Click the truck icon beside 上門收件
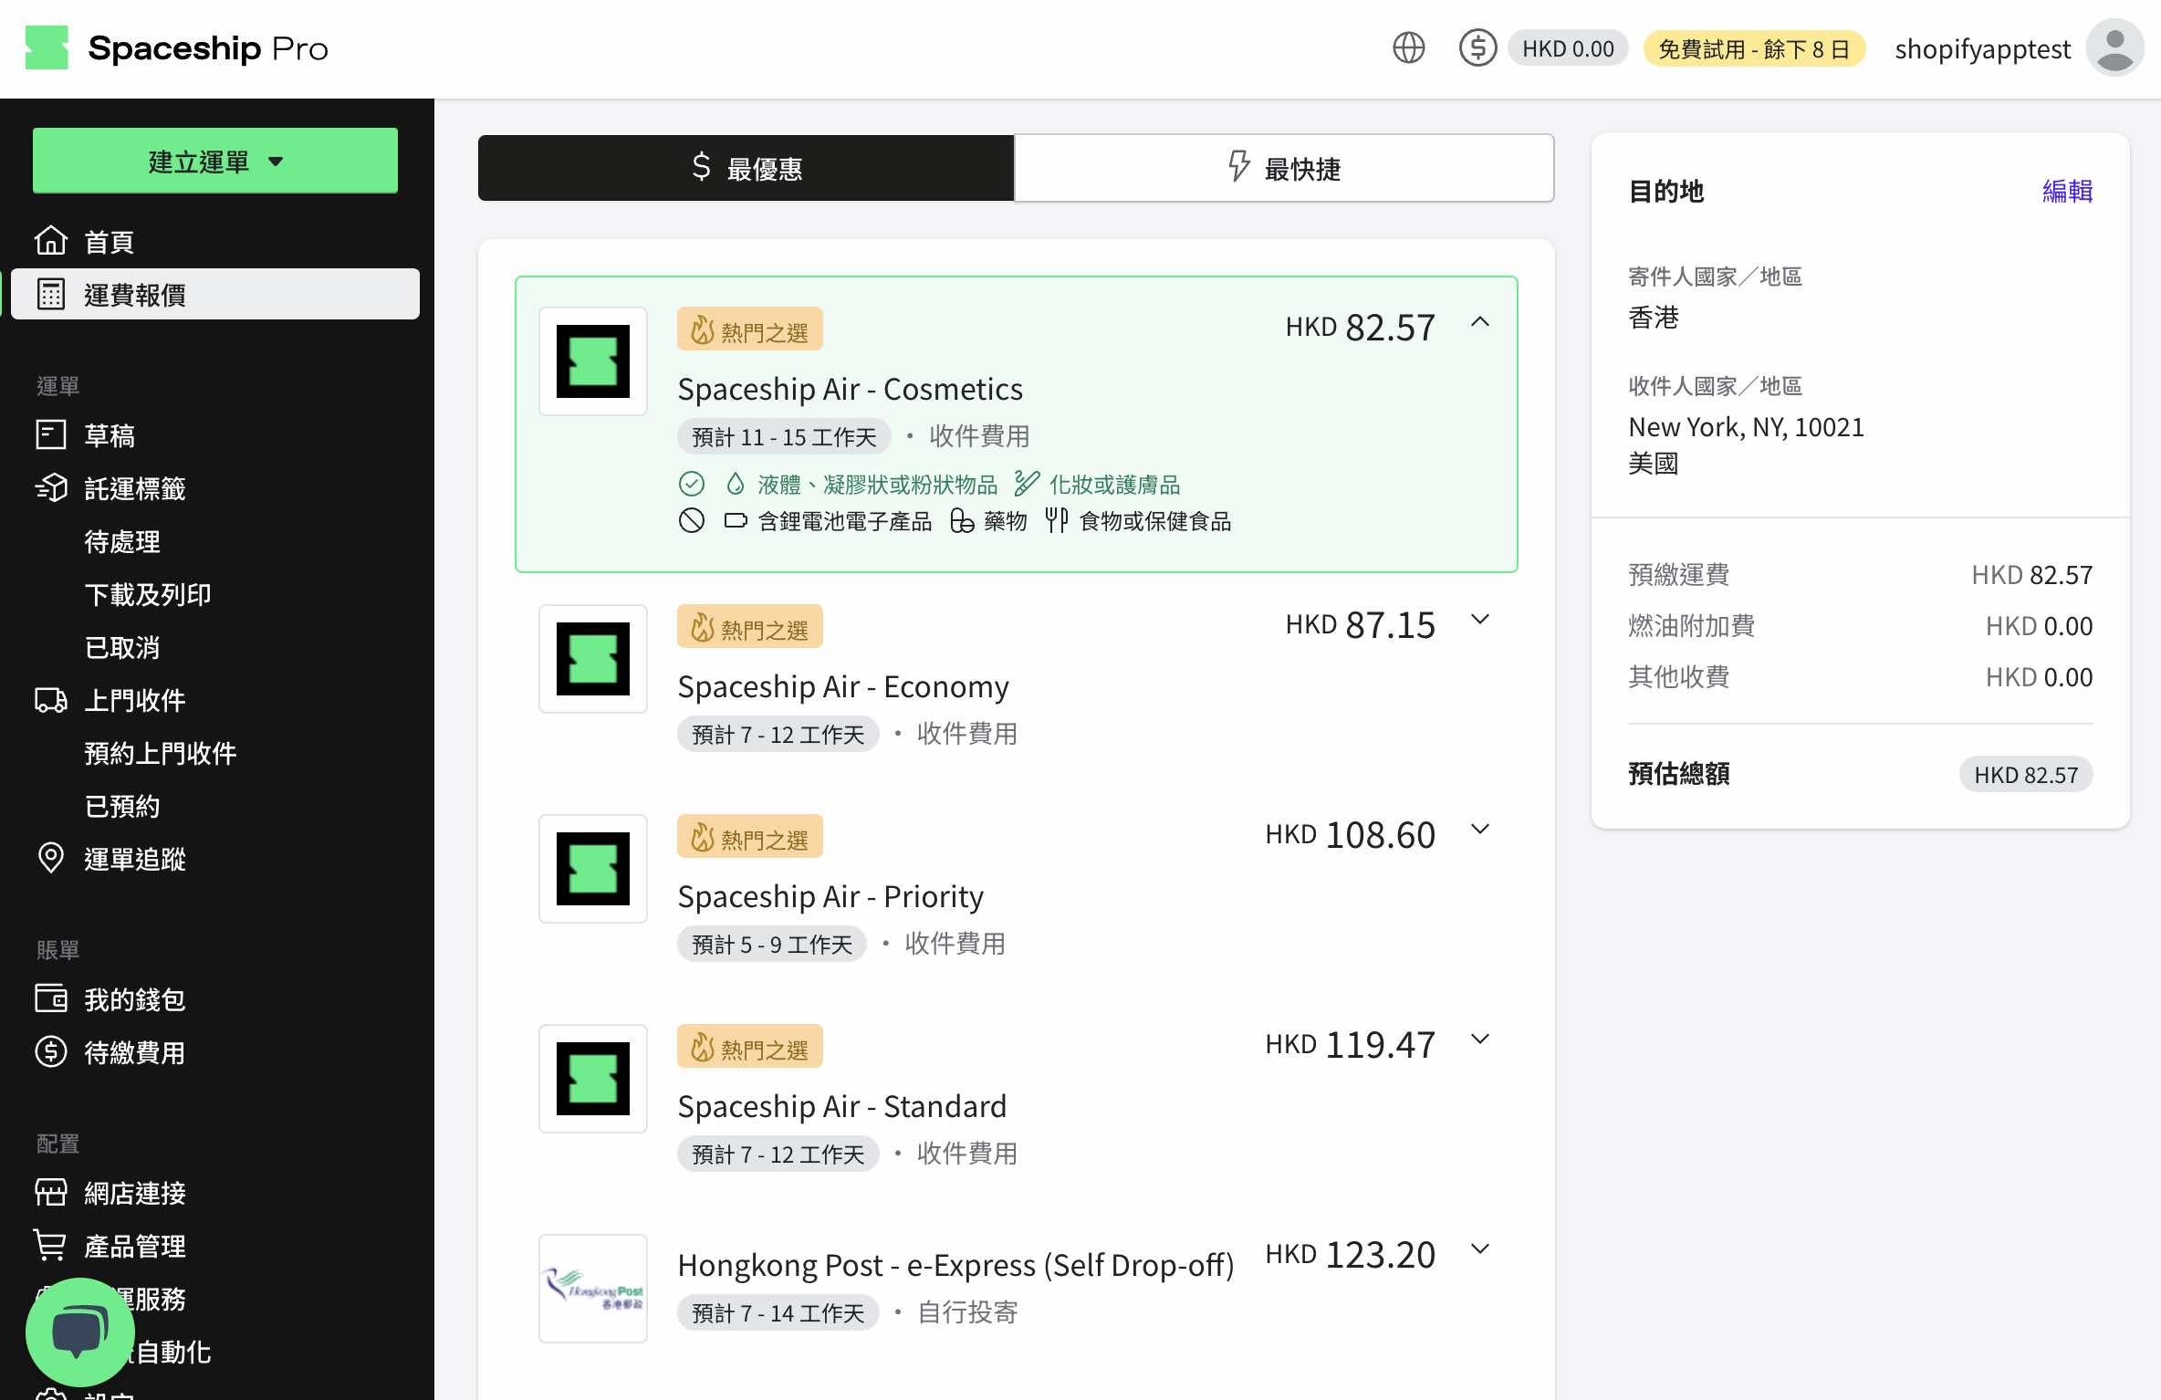Viewport: 2161px width, 1400px height. (x=51, y=700)
